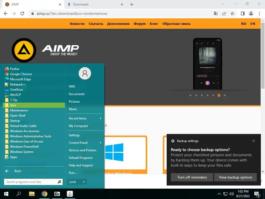Toggle Chrome's side panel icon
The height and width of the screenshot is (199, 265).
click(x=243, y=13)
